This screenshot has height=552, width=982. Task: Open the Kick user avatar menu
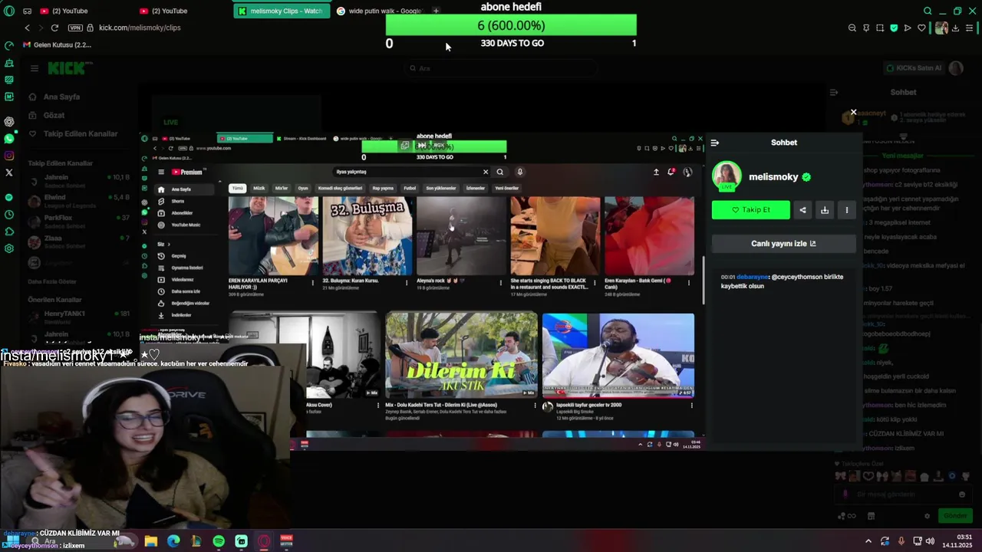tap(956, 68)
